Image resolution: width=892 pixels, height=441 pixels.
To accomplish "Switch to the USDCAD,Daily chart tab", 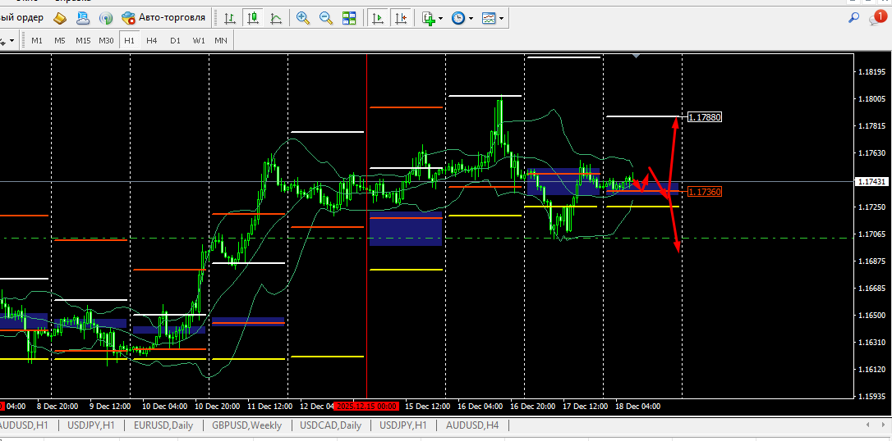I will tap(330, 425).
